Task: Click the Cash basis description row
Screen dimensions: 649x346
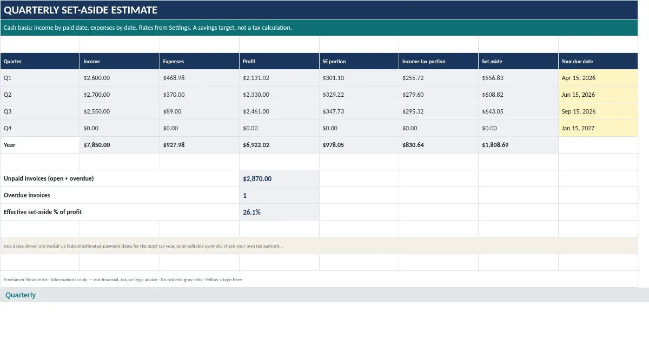Action: click(319, 28)
